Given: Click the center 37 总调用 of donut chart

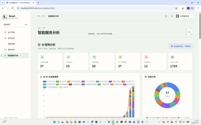Looking at the screenshot, I should pyautogui.click(x=167, y=94).
